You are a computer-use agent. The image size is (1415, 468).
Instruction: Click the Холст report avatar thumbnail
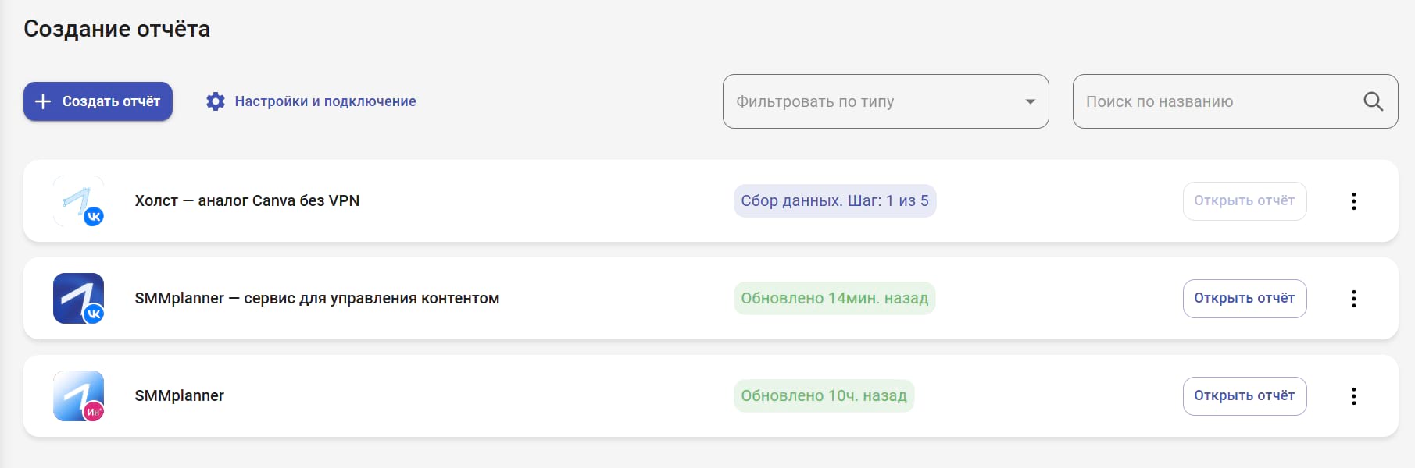click(78, 200)
